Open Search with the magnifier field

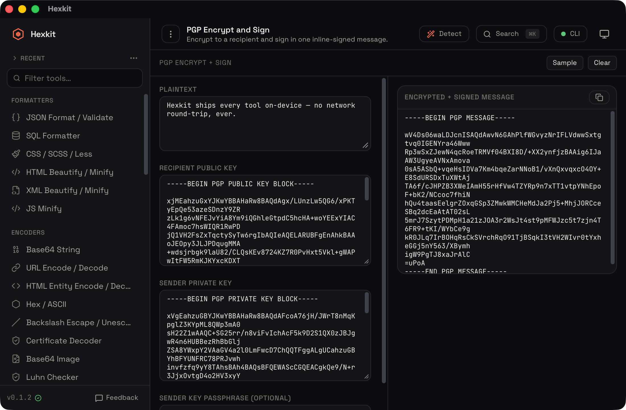pyautogui.click(x=511, y=34)
